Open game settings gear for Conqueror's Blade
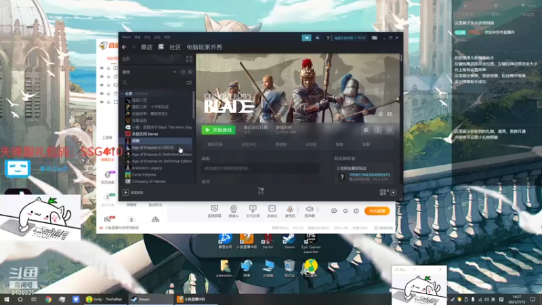 point(366,130)
